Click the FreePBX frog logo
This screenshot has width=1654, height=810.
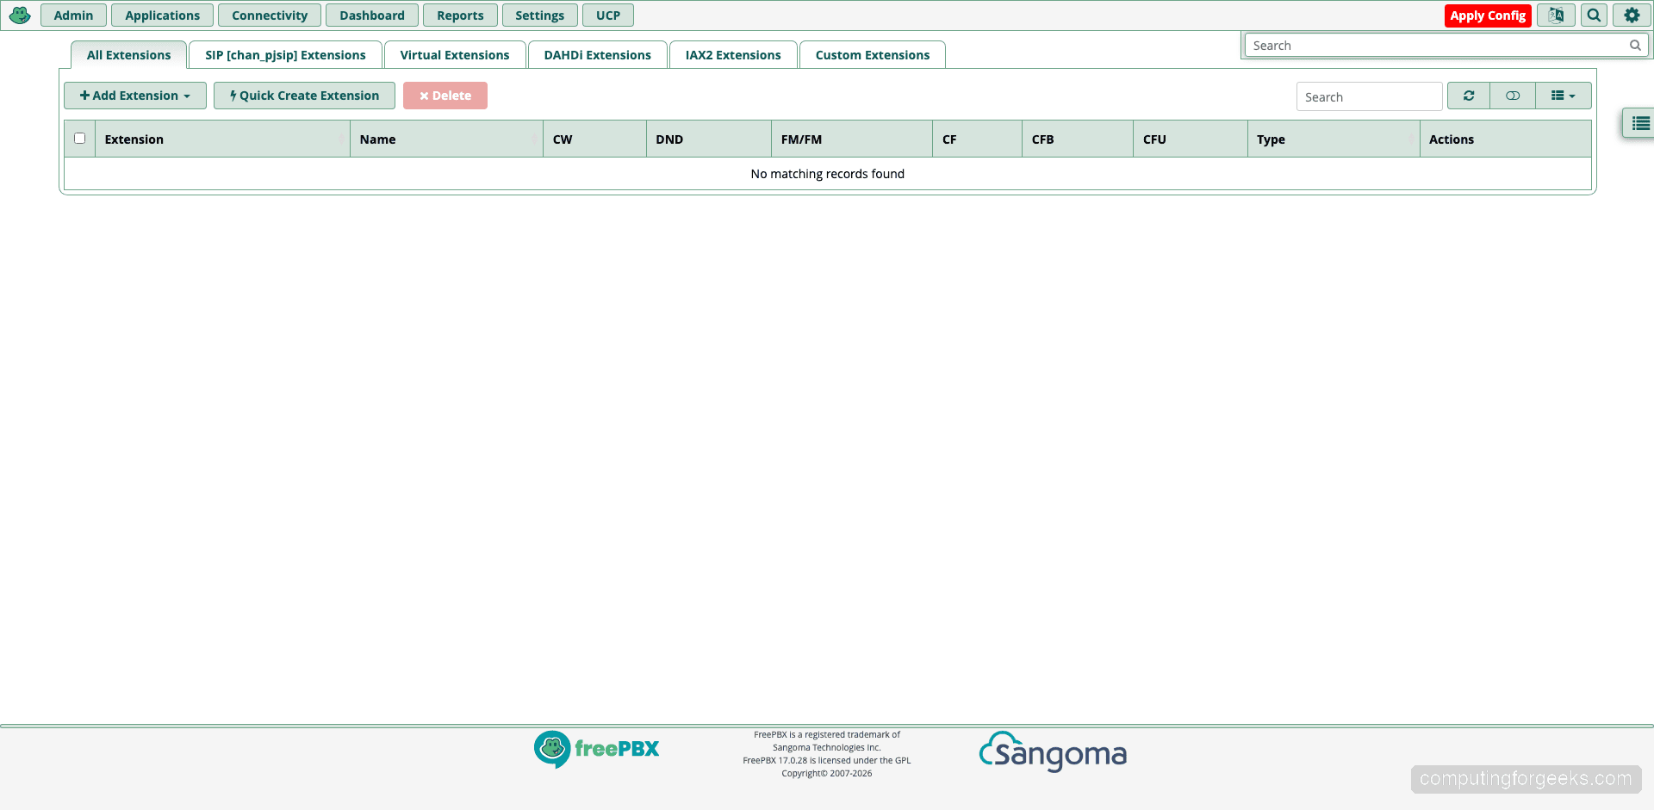pos(19,15)
